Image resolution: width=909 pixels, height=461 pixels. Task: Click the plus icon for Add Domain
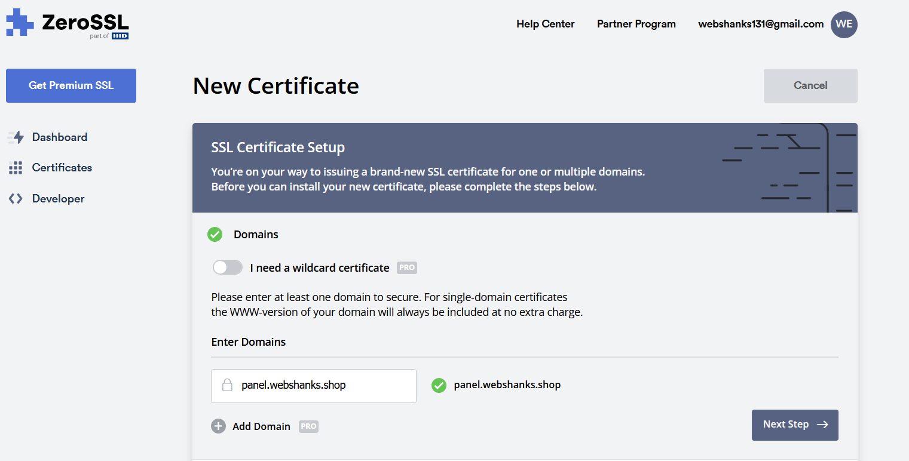pyautogui.click(x=218, y=426)
